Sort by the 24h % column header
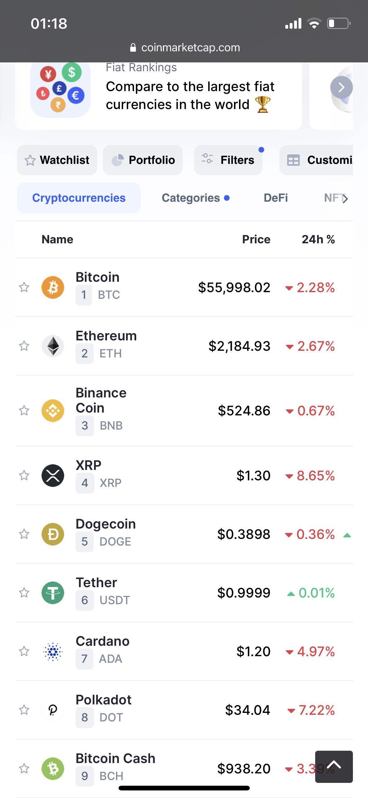The height and width of the screenshot is (798, 368). (318, 240)
